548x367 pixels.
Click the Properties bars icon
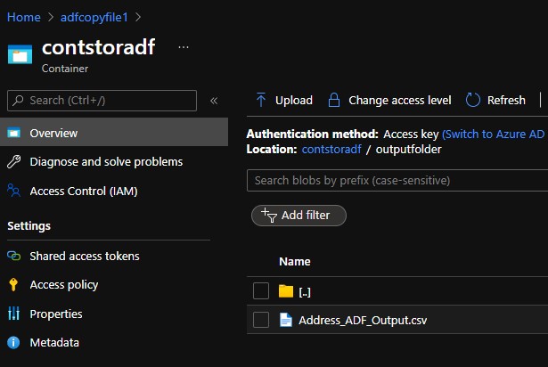tap(13, 314)
